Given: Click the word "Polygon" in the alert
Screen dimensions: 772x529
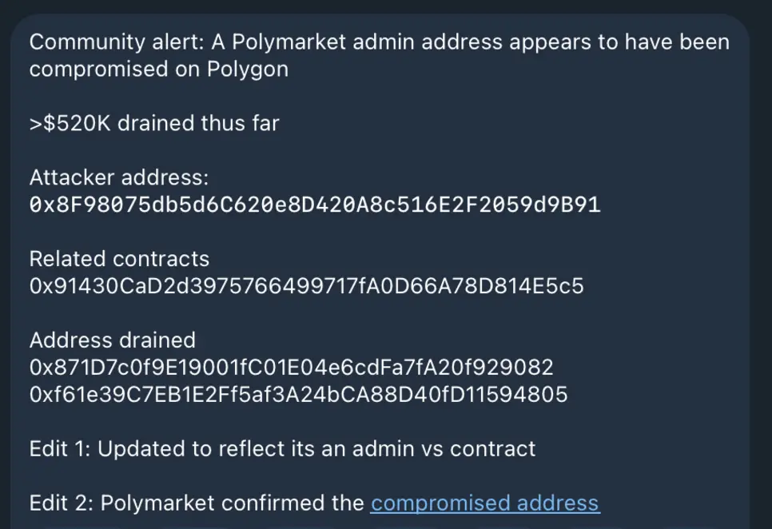Looking at the screenshot, I should point(248,70).
